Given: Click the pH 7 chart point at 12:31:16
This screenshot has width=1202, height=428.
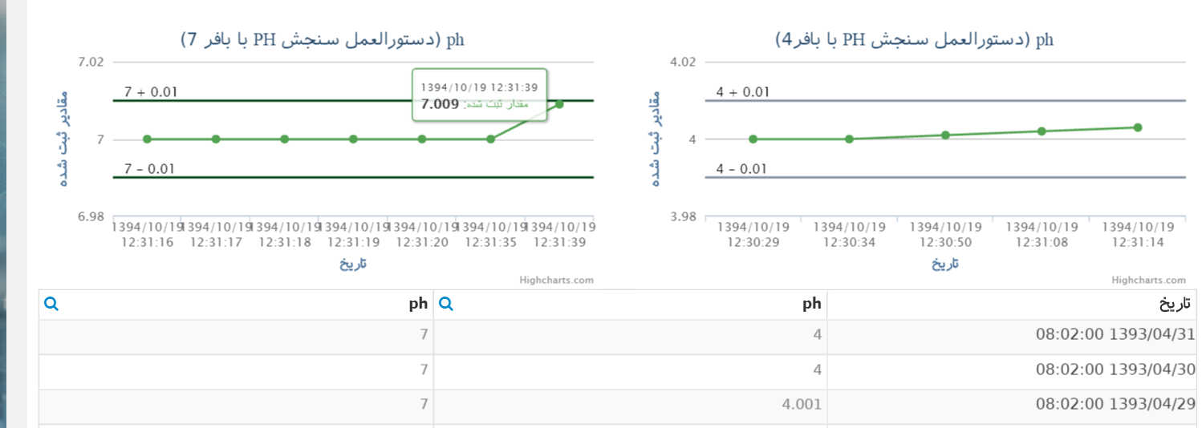Looking at the screenshot, I should (x=147, y=139).
